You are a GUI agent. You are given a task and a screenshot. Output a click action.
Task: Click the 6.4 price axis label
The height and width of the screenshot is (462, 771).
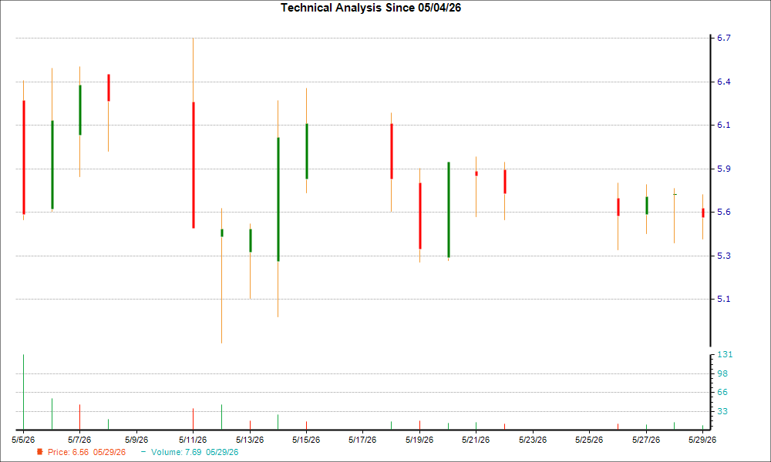(x=724, y=82)
